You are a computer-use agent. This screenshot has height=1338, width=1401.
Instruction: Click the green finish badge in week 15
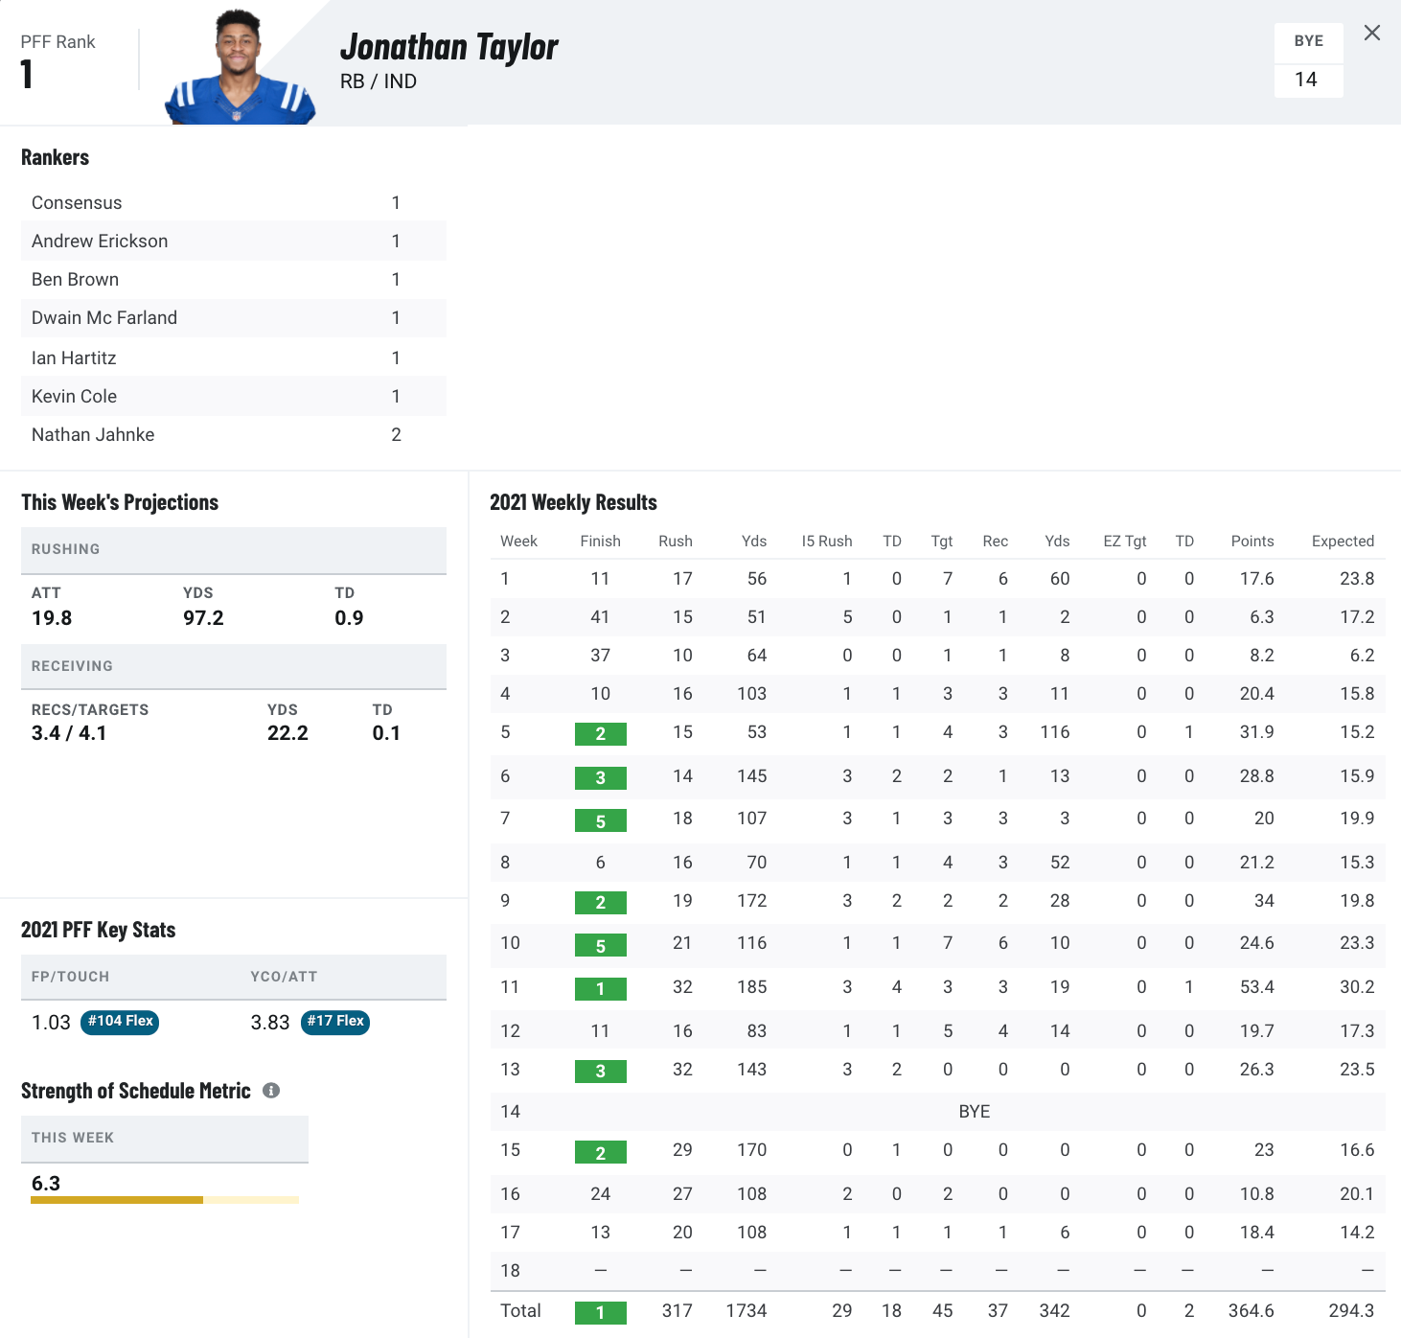[601, 1152]
